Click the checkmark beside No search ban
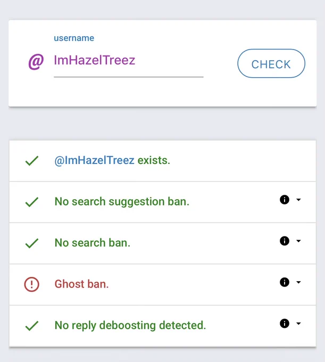Viewport: 325px width, 362px height. (x=31, y=243)
